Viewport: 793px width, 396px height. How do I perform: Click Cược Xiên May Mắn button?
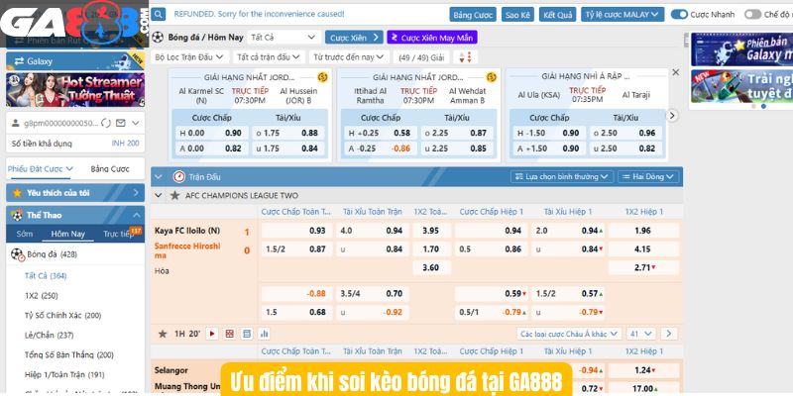432,38
